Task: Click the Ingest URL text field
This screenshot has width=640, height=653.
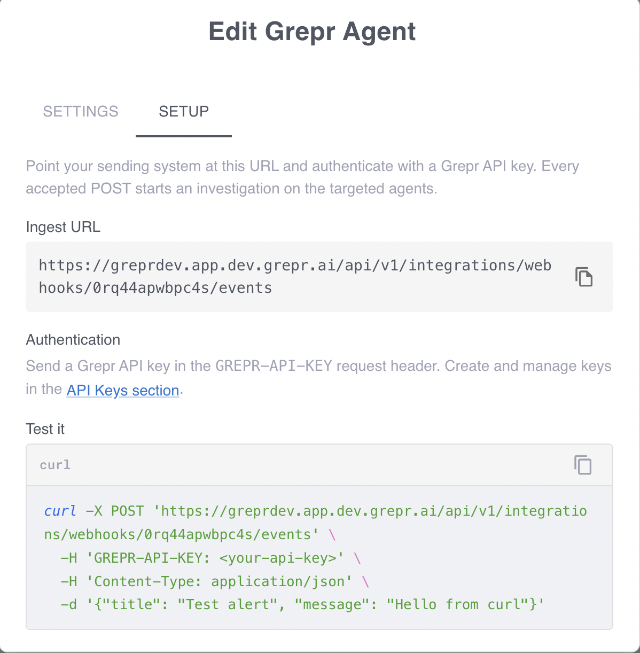Action: coord(319,277)
